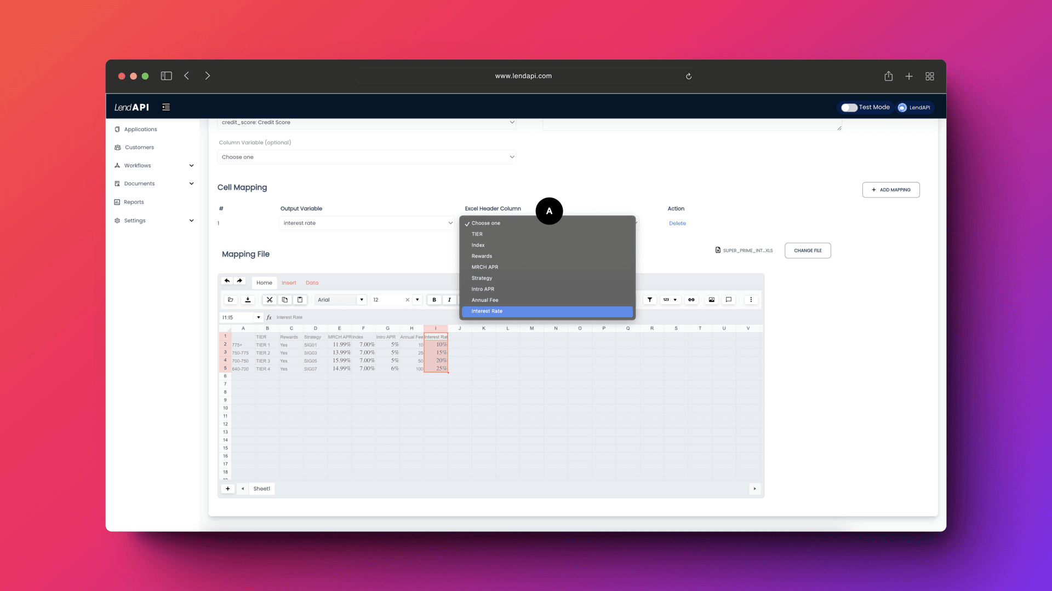Click the italic formatting icon

click(x=449, y=299)
